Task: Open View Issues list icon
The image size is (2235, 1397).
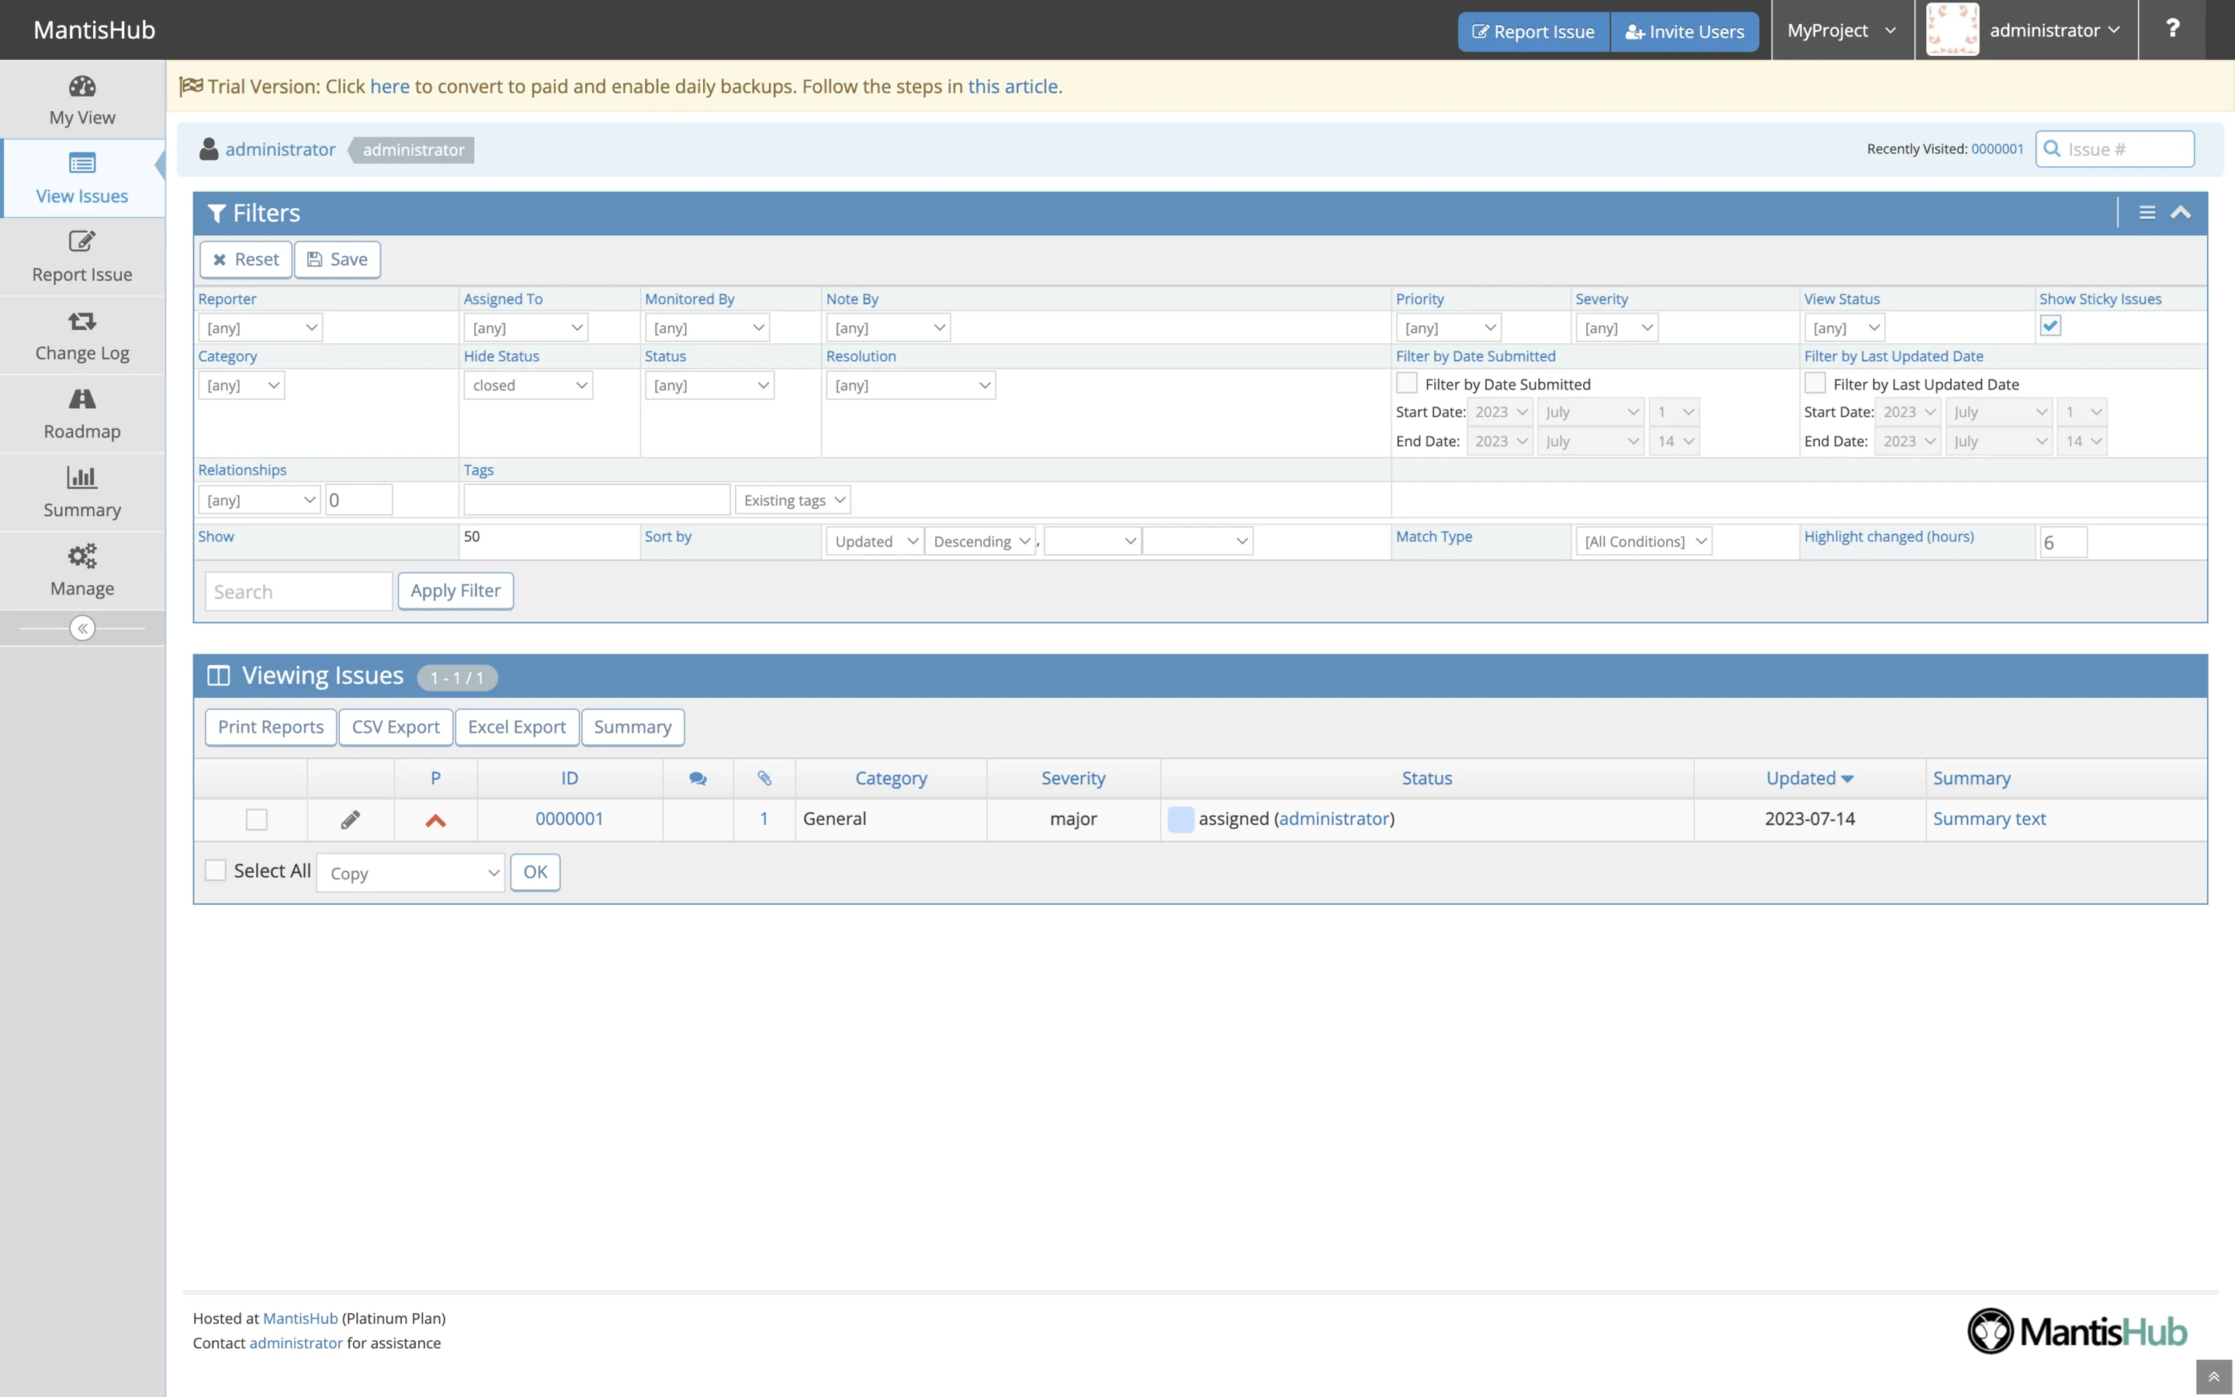Action: (x=82, y=165)
